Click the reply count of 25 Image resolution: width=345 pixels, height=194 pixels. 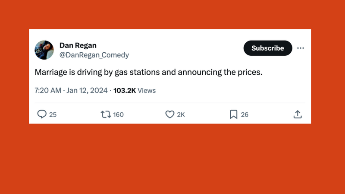(53, 114)
